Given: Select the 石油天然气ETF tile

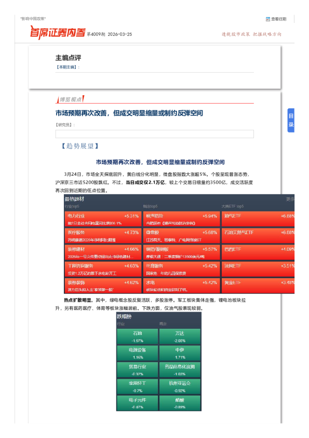Looking at the screenshot, I should [x=258, y=236].
